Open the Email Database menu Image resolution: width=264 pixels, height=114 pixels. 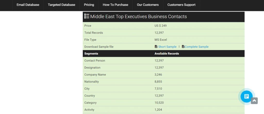[x=28, y=5]
